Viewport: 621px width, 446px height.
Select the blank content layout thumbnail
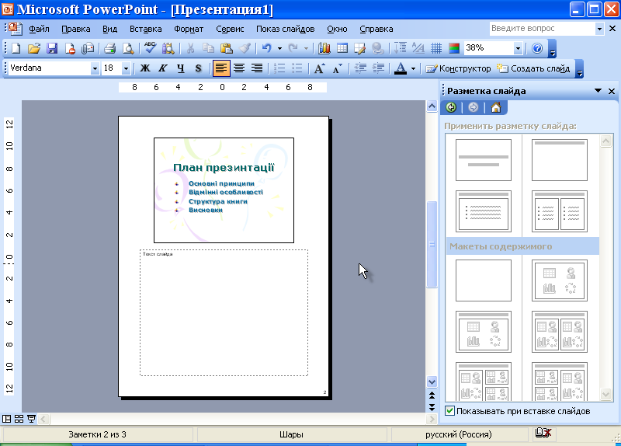pos(483,280)
